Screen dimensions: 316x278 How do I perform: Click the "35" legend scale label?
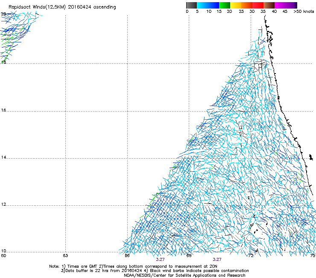(263, 12)
